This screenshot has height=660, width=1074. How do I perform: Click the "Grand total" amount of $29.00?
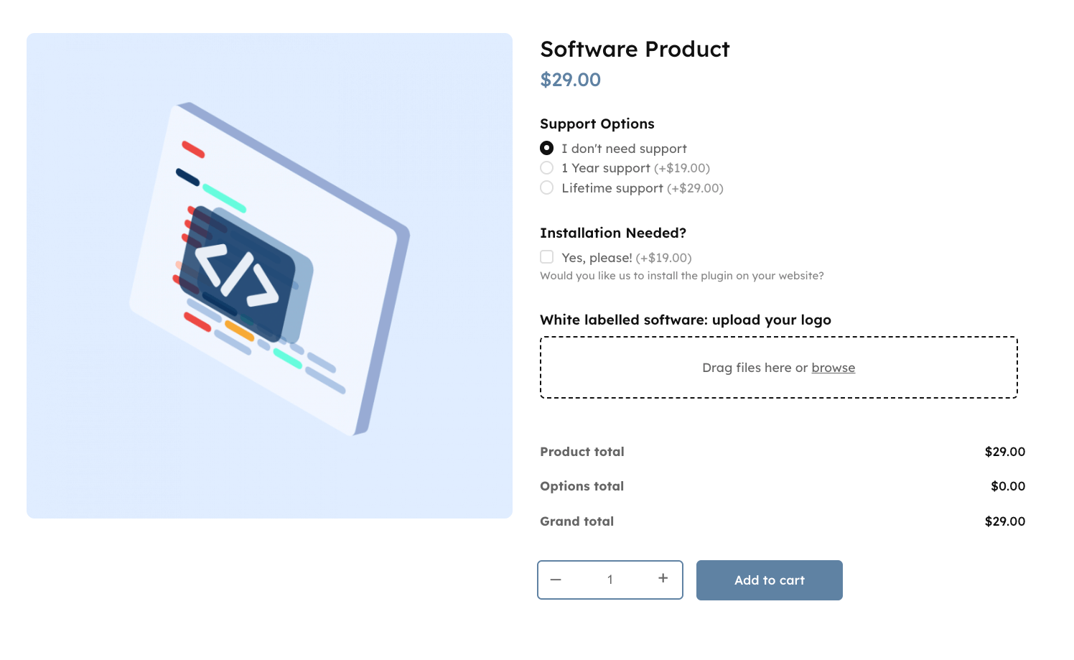pyautogui.click(x=1005, y=521)
